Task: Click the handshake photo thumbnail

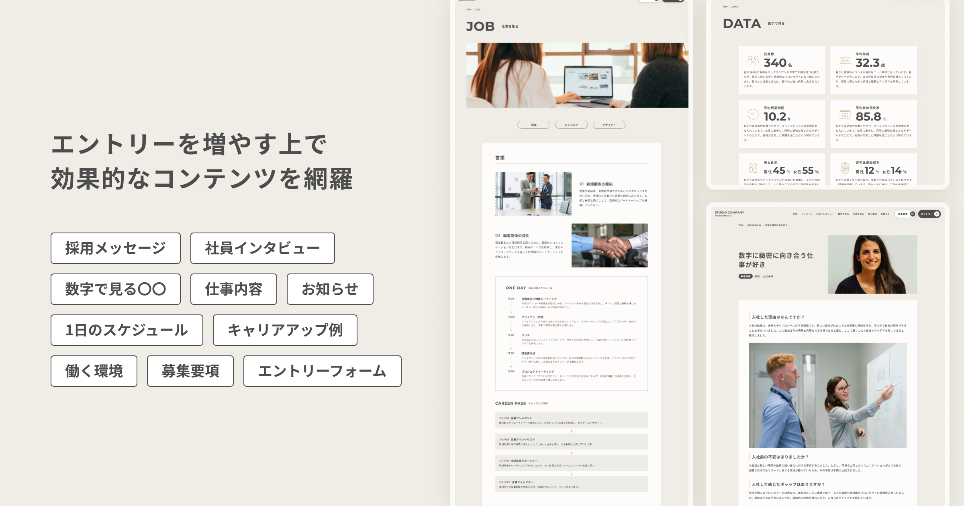Action: [x=609, y=245]
